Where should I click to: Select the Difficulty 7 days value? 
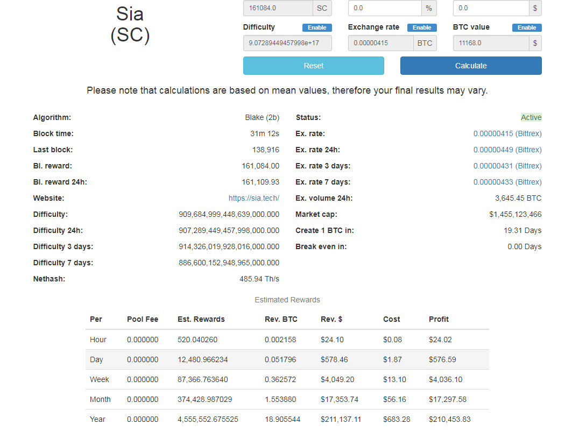tap(229, 263)
